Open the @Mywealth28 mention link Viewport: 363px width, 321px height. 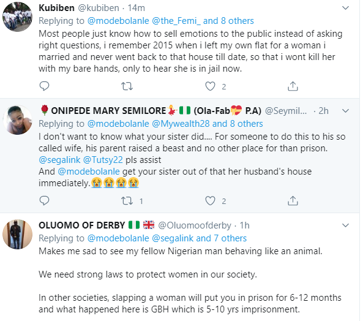click(x=181, y=124)
